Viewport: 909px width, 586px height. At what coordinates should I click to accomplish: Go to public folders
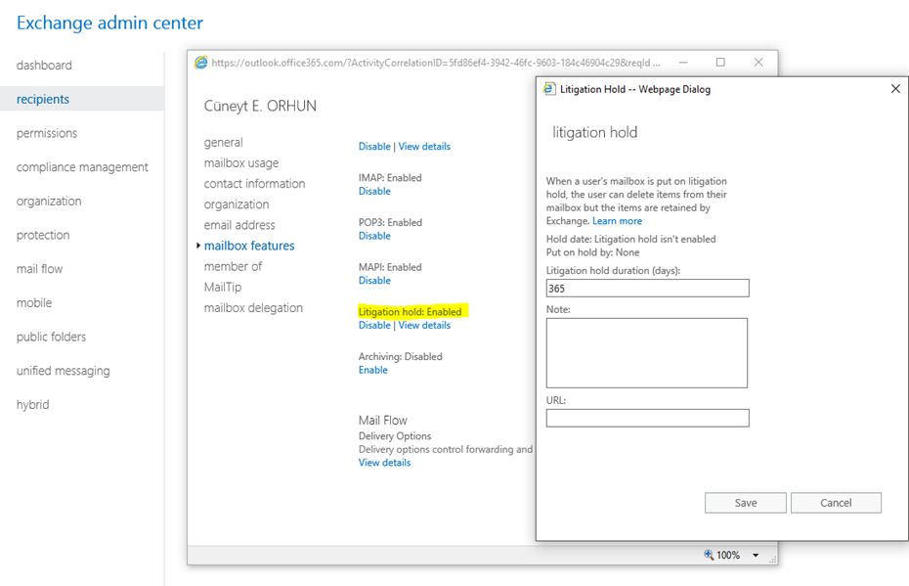pyautogui.click(x=51, y=337)
